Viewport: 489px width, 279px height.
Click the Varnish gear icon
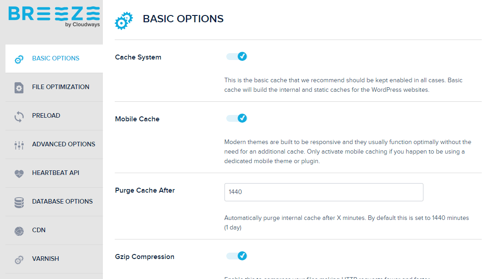tap(19, 259)
